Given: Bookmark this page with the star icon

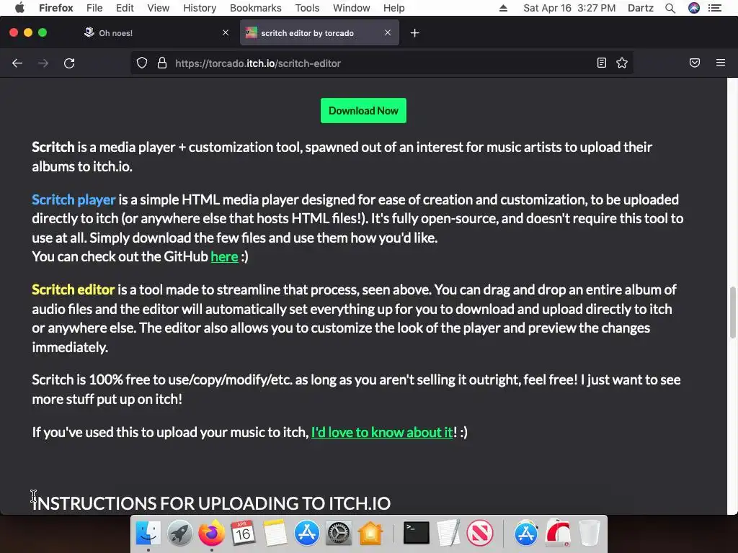Looking at the screenshot, I should click(x=622, y=63).
